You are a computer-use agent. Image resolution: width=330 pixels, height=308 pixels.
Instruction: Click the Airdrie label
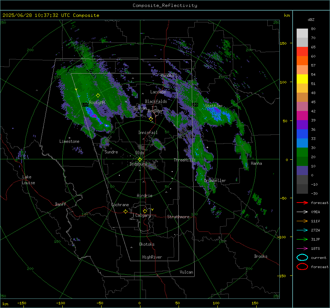click(144, 196)
